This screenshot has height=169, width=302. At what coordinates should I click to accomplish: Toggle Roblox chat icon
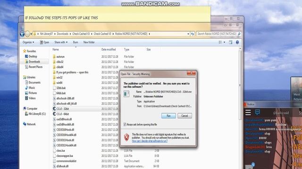tap(258, 112)
